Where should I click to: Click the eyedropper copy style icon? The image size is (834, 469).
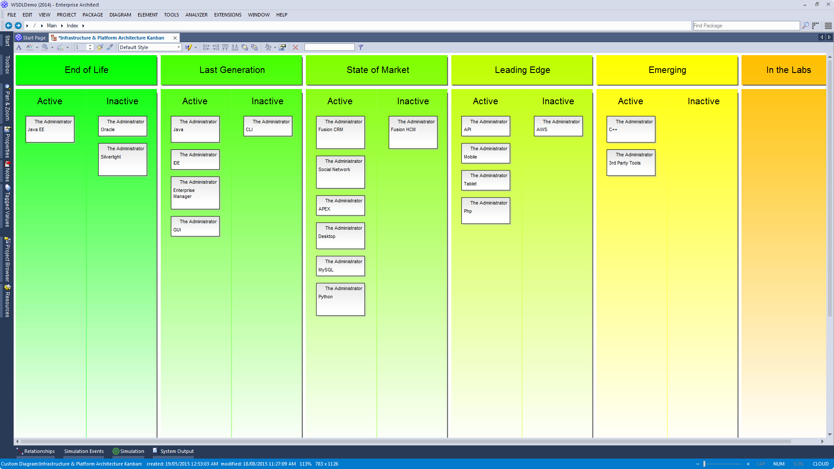point(110,47)
